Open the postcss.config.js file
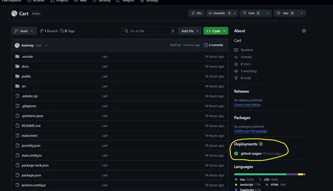333x191 pixels. [34, 185]
